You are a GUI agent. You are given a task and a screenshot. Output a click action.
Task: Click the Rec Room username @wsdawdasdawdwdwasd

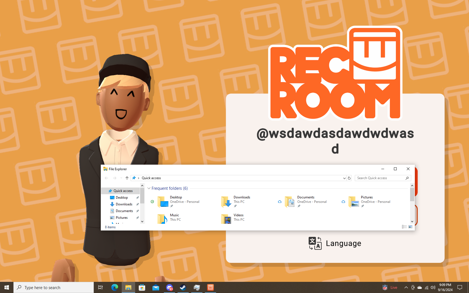coord(335,141)
